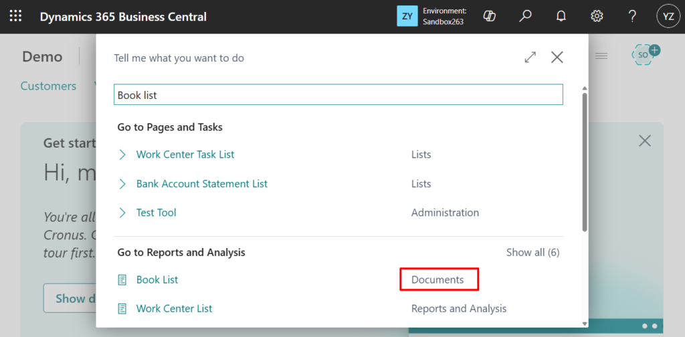This screenshot has width=685, height=337.
Task: Expand the Bank Account Statement List chevron
Action: click(122, 184)
